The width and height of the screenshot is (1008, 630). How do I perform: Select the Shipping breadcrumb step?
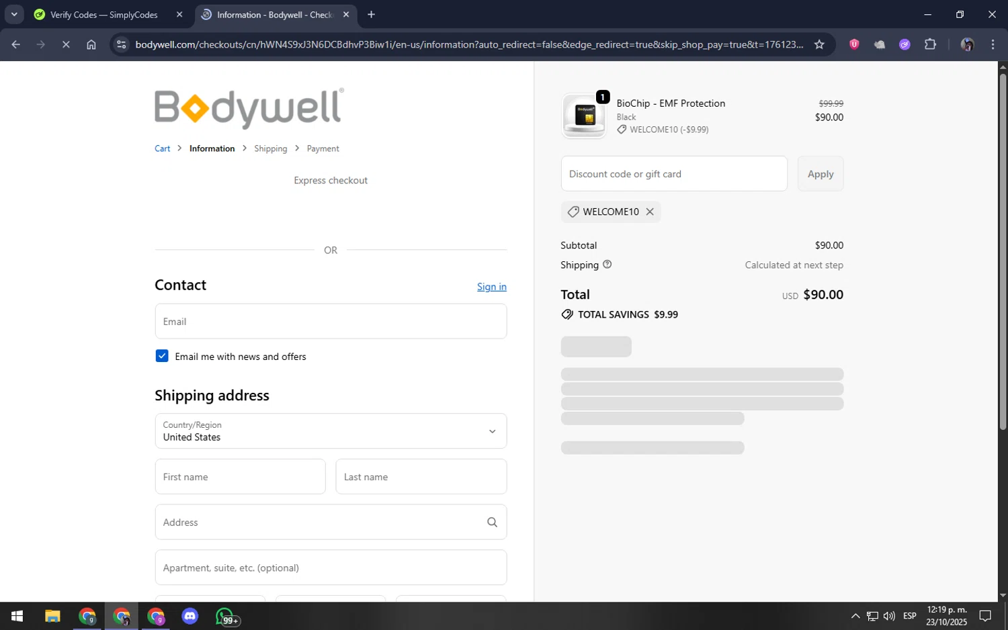(271, 148)
